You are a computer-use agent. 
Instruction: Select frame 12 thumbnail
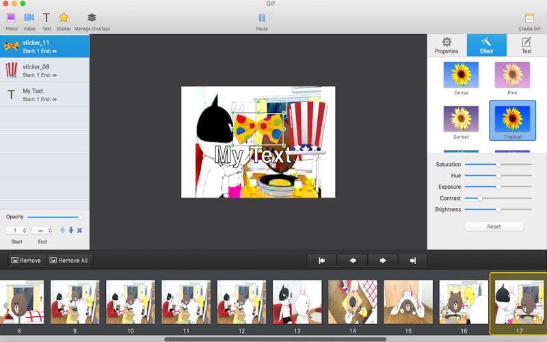(x=241, y=302)
